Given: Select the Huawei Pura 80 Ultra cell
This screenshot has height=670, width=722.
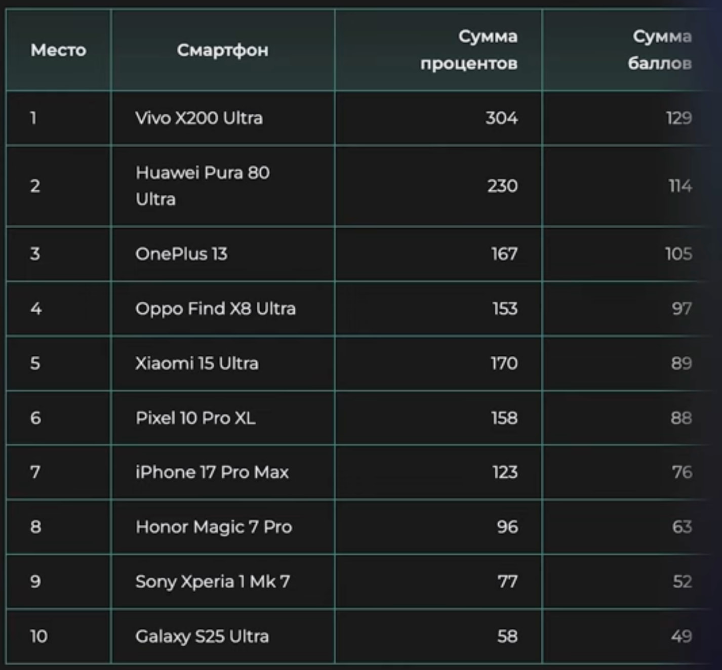Looking at the screenshot, I should (203, 186).
